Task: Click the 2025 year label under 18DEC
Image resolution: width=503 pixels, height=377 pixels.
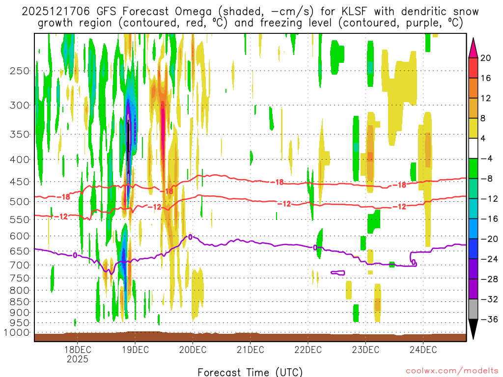Action: [x=77, y=359]
